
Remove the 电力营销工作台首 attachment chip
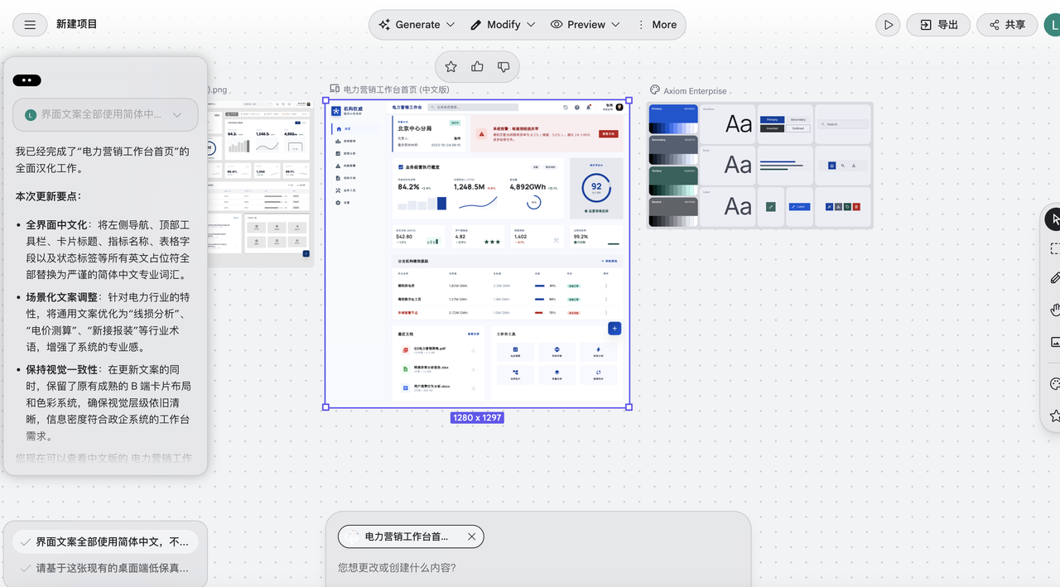(472, 536)
